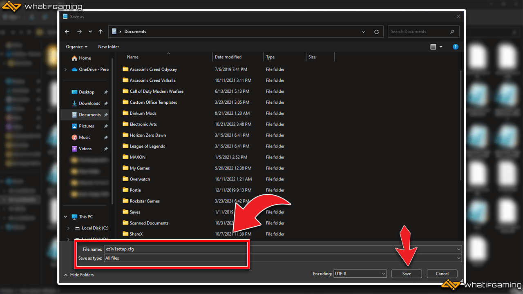Click the Save button

[x=407, y=274]
